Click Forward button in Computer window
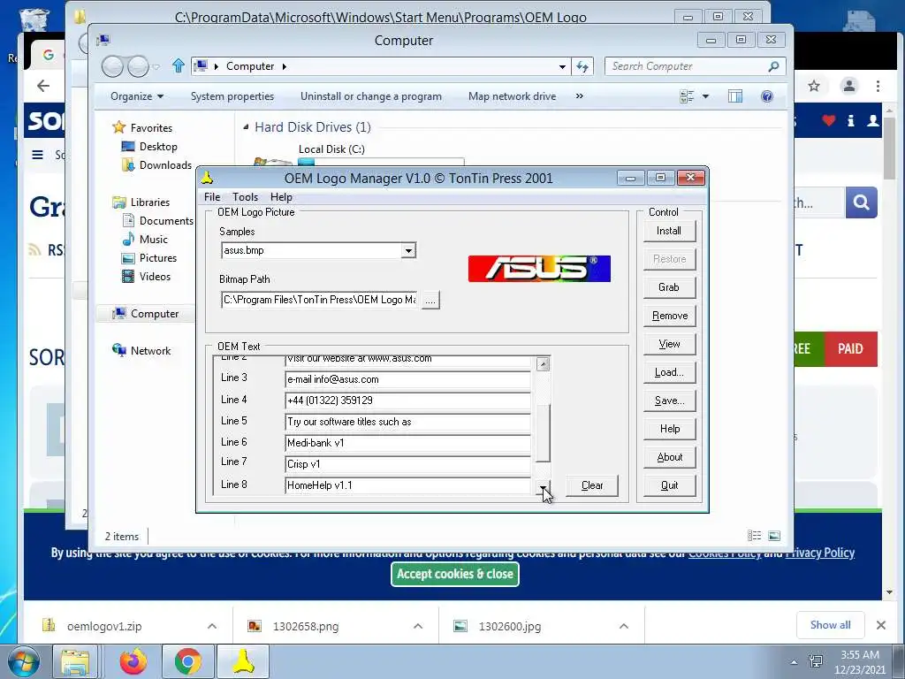 pos(138,66)
